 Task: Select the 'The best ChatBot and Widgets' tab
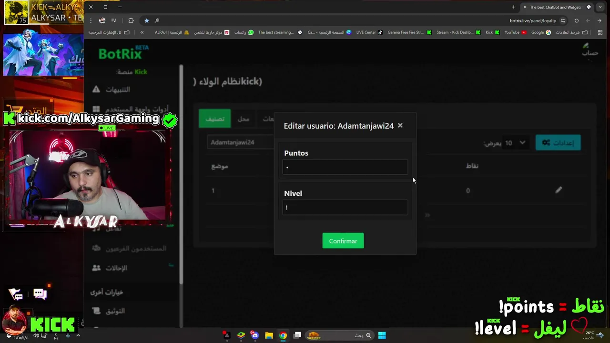tap(556, 7)
